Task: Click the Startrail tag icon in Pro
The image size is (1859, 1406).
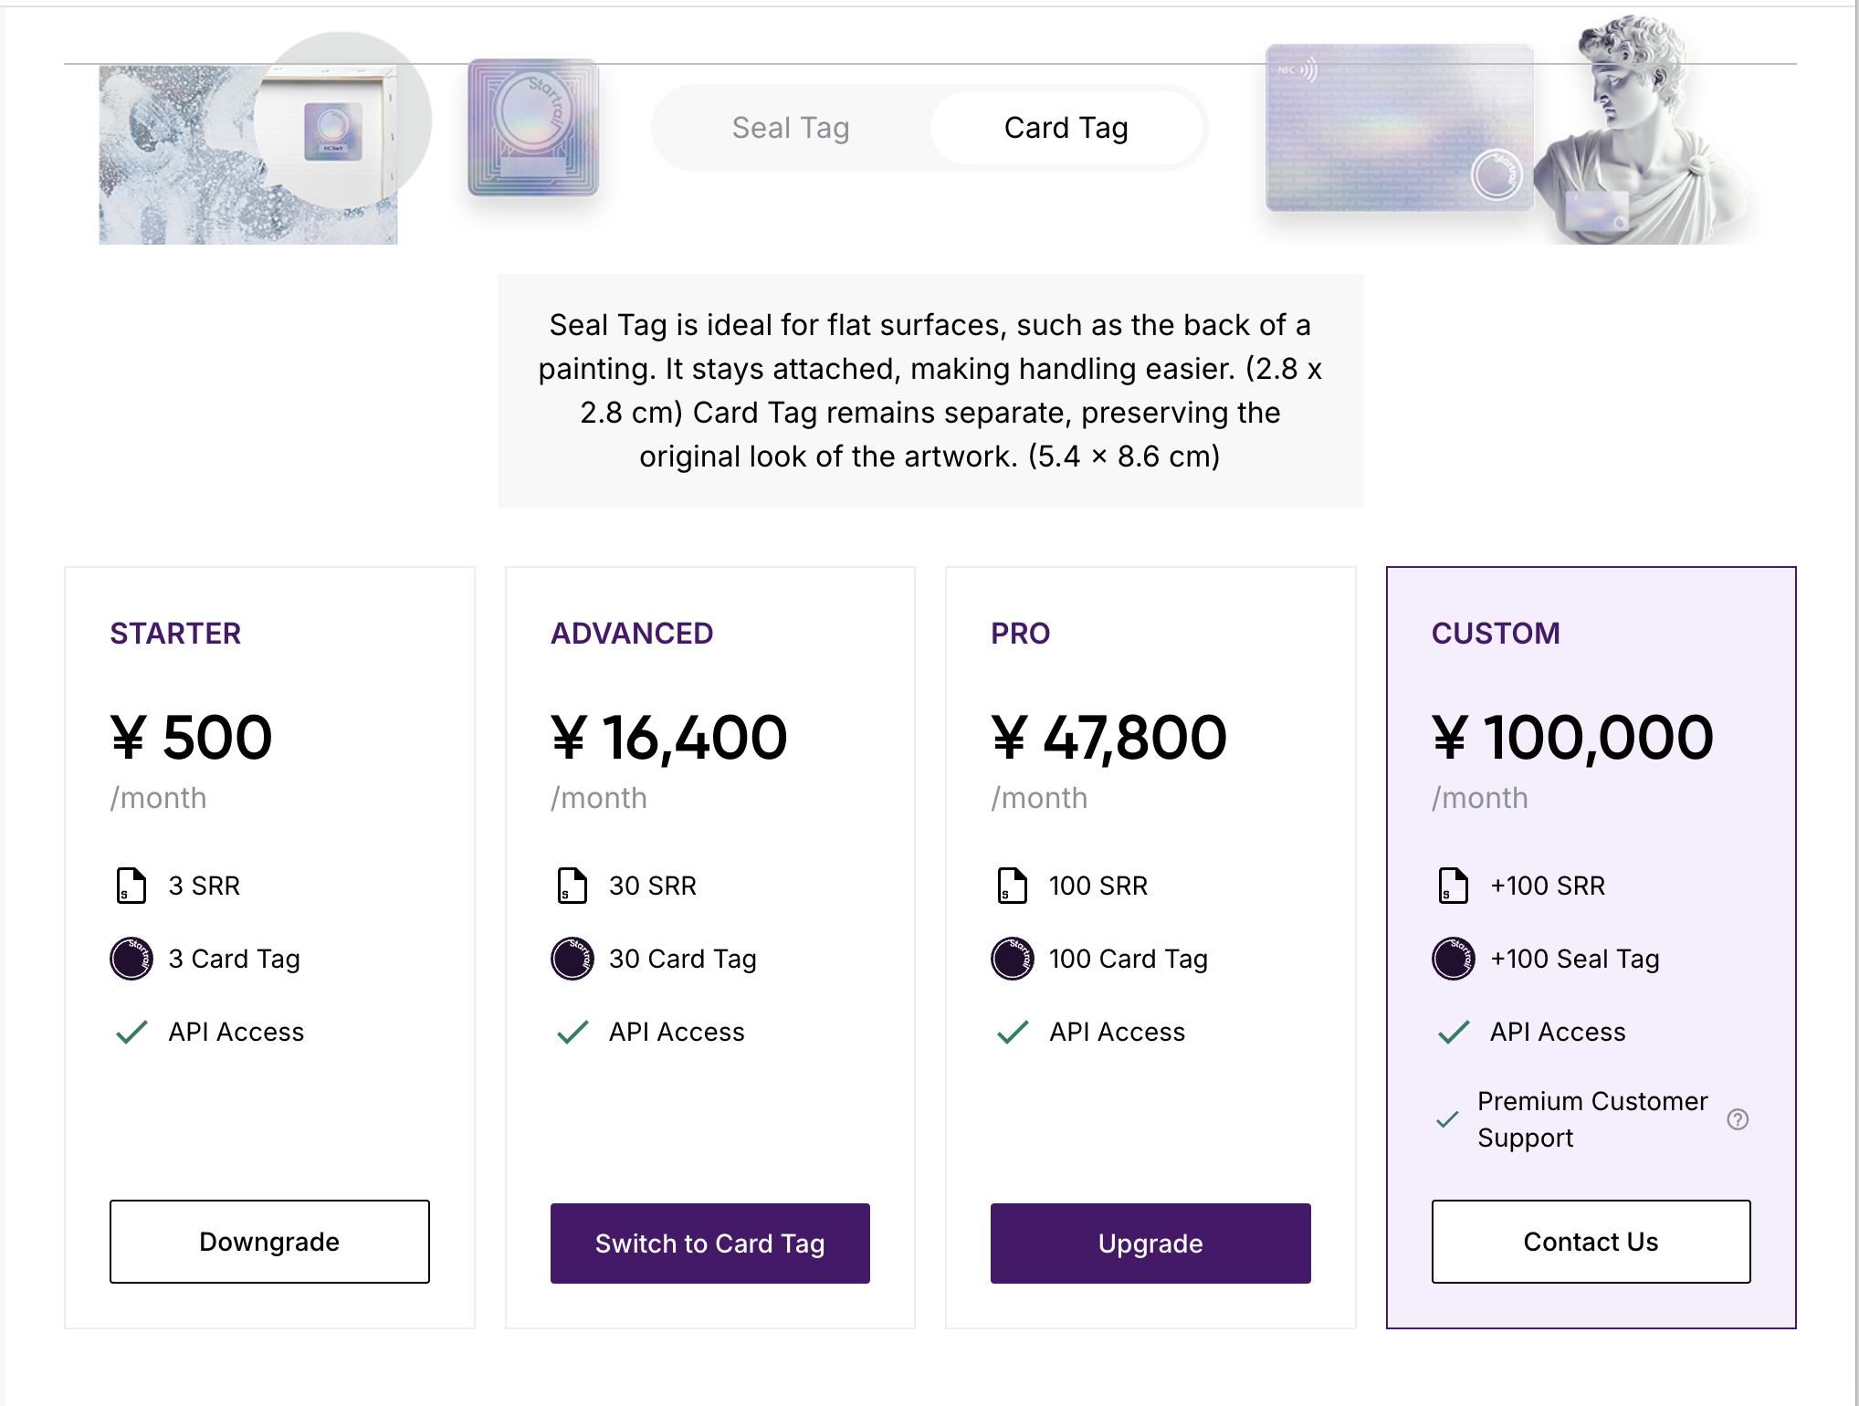Action: tap(1013, 959)
